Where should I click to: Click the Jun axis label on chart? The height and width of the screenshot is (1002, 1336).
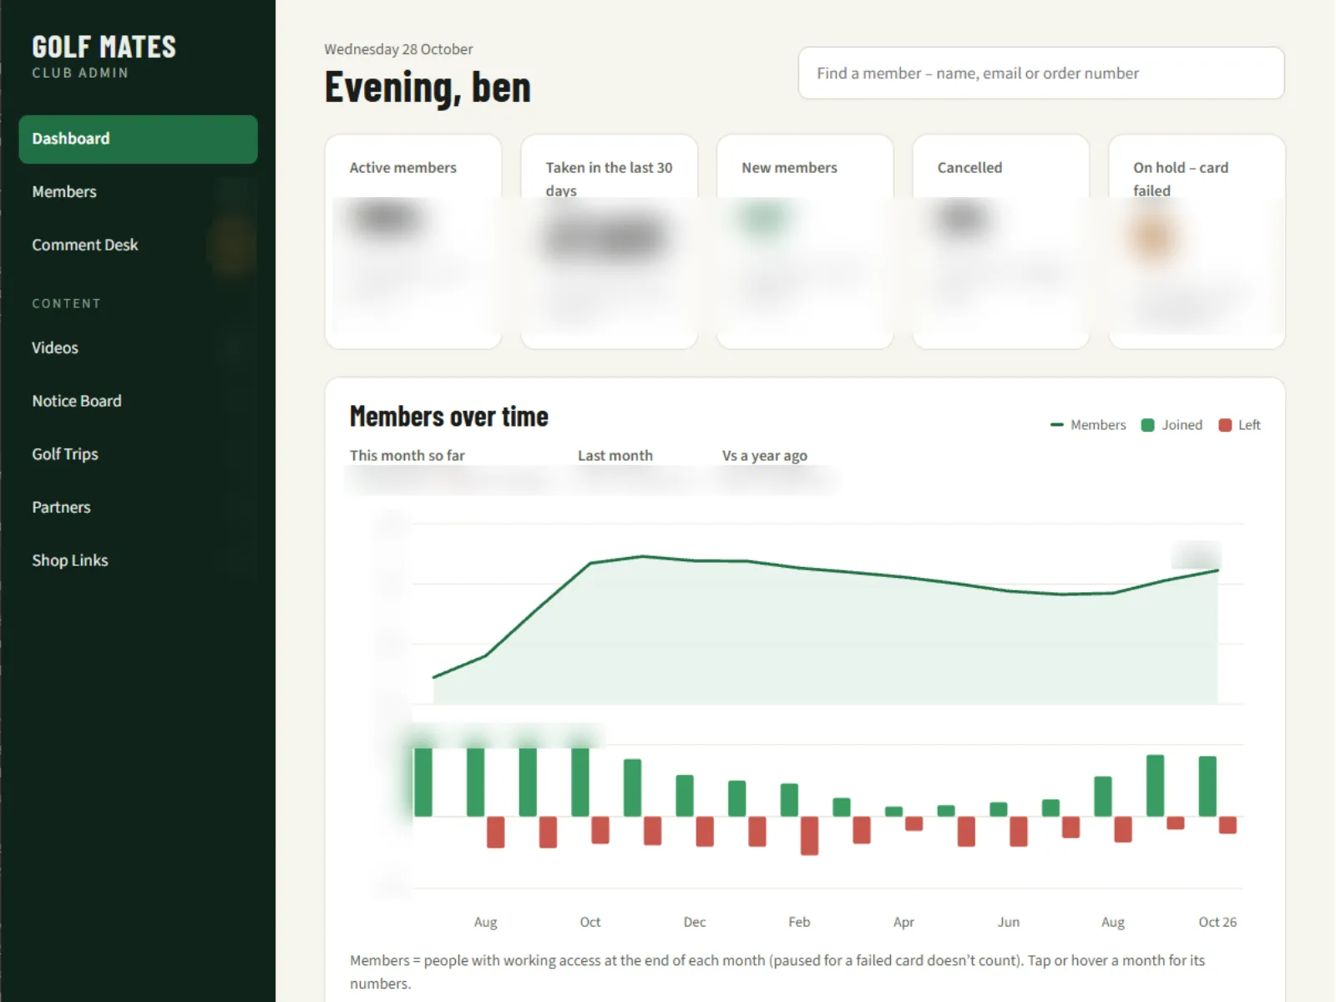tap(1009, 922)
